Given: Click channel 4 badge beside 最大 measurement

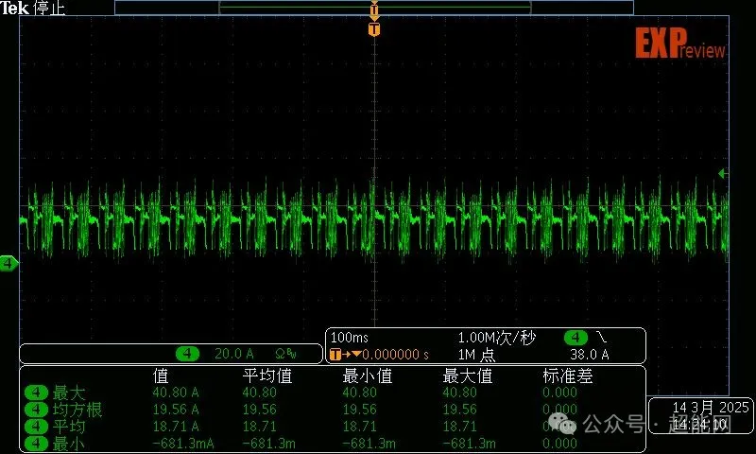Looking at the screenshot, I should pyautogui.click(x=36, y=393).
